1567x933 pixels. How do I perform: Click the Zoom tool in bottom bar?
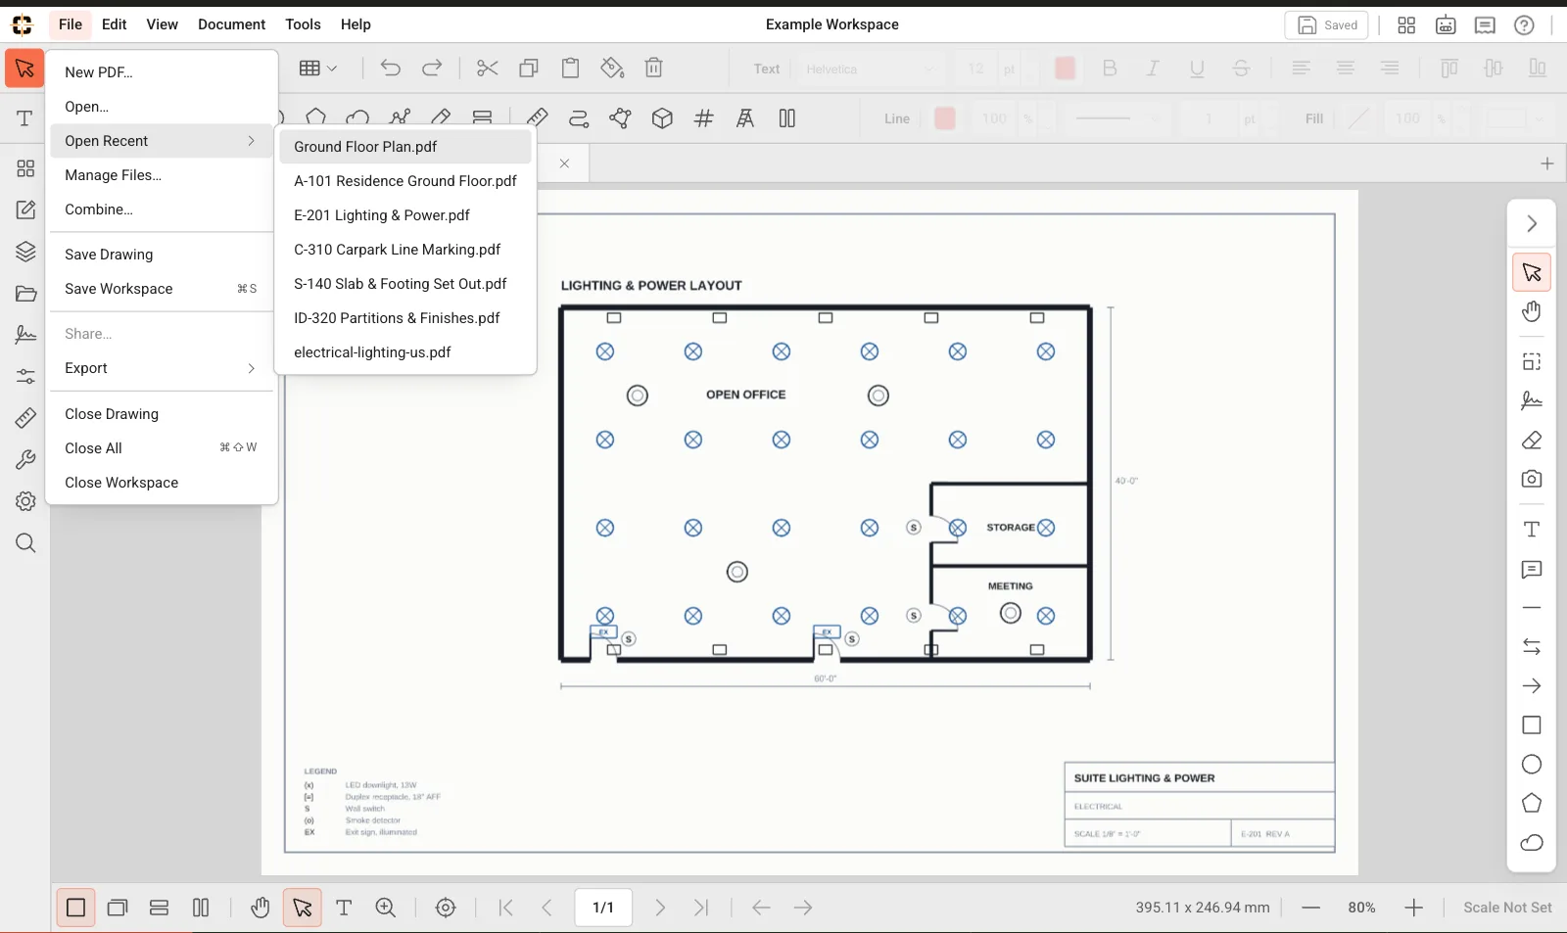(386, 908)
